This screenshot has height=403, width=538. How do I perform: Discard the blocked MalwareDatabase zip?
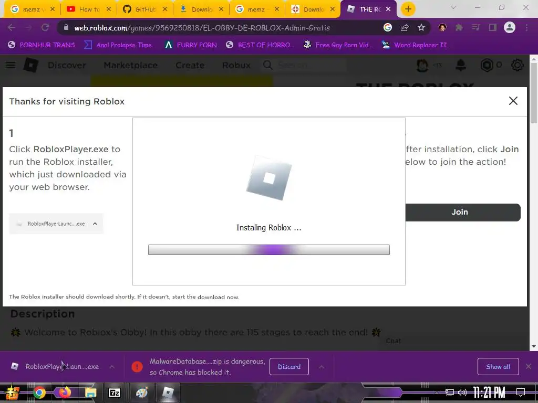[289, 367]
